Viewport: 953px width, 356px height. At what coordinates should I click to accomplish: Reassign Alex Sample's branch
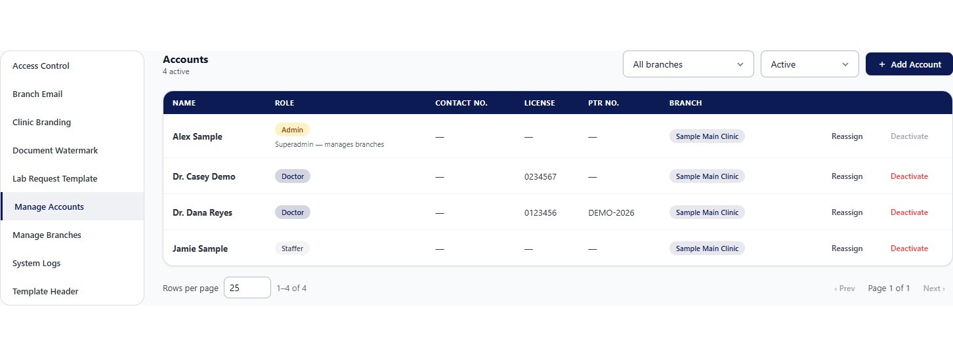click(847, 136)
